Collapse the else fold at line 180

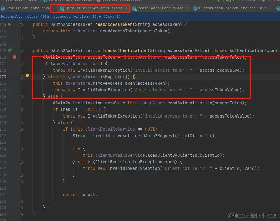click(21, 123)
